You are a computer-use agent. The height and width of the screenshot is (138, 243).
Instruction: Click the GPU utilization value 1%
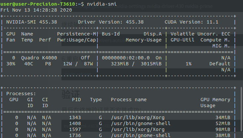[189, 64]
